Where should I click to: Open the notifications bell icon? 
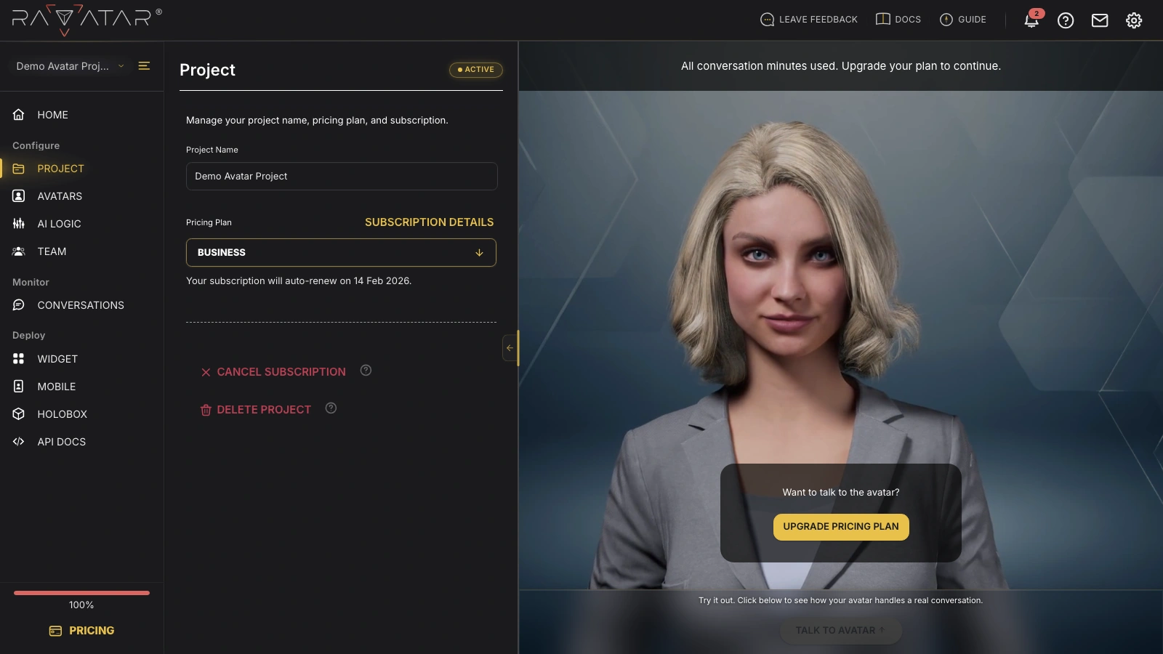(1031, 20)
